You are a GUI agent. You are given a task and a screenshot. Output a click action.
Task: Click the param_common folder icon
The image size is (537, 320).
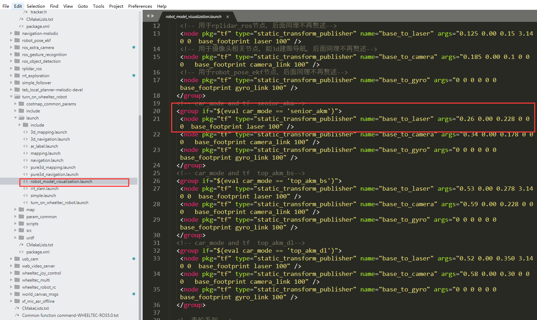pyautogui.click(x=21, y=216)
